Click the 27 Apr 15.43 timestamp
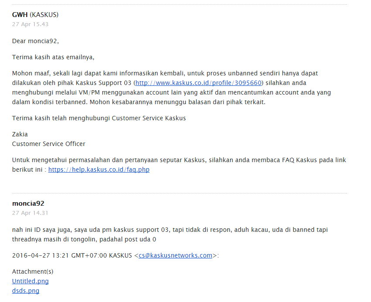371x302 pixels. pos(30,24)
